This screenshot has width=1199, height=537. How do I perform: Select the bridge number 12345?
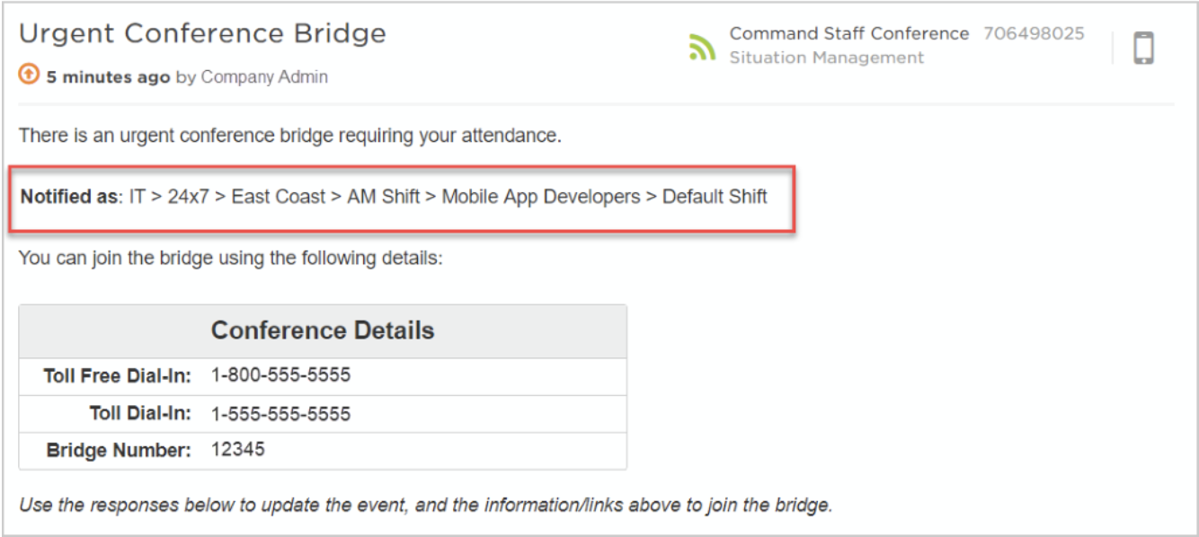238,449
